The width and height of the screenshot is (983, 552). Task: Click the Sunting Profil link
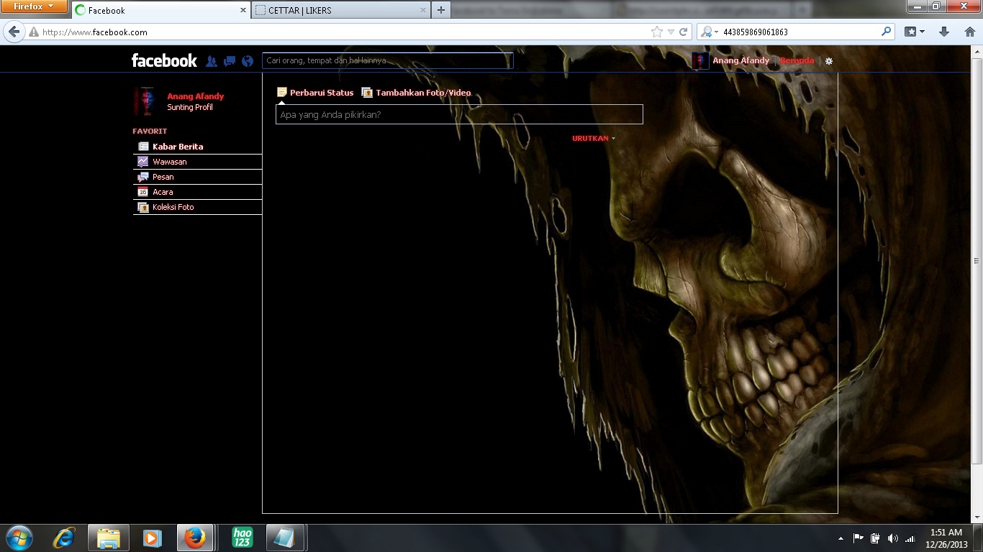190,107
